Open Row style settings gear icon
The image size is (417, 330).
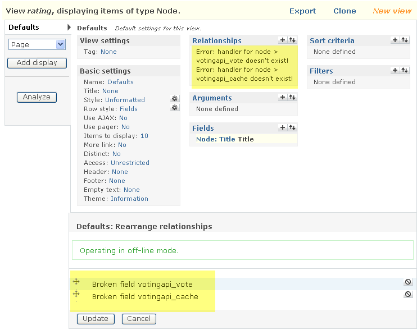[175, 108]
